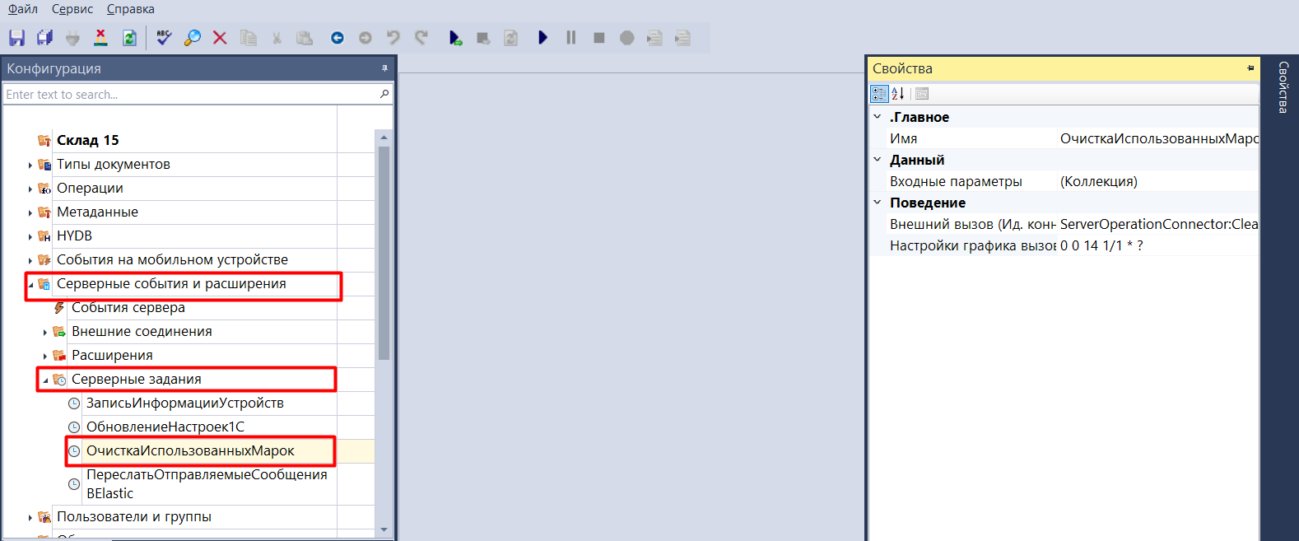This screenshot has height=541, width=1299.
Task: Click the download icon with red X
Action: tap(100, 38)
